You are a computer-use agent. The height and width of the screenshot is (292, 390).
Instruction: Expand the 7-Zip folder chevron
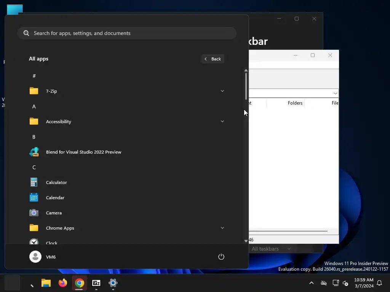(x=222, y=91)
